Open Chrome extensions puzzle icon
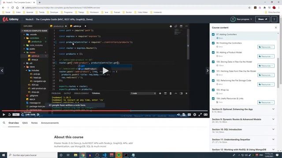 [x=264, y=8]
